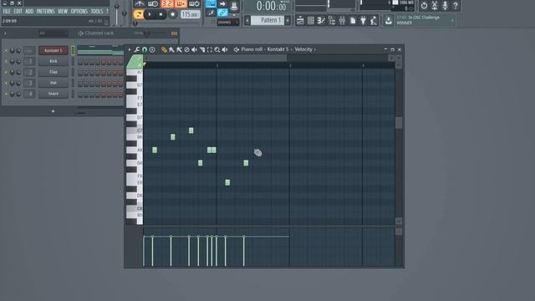
Task: Open the plugin picker plug icon
Action: click(x=364, y=21)
